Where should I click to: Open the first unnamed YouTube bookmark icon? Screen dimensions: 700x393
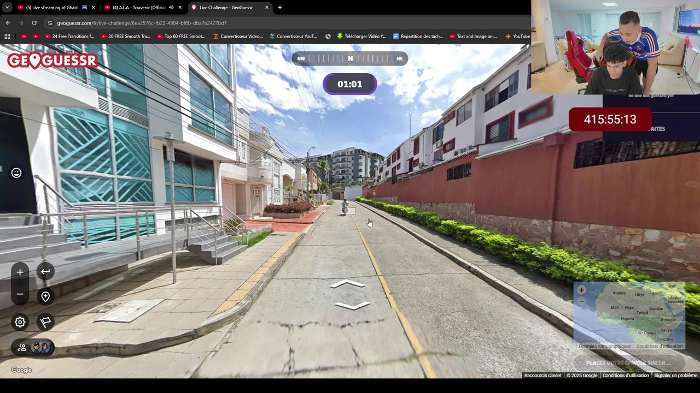coord(24,36)
